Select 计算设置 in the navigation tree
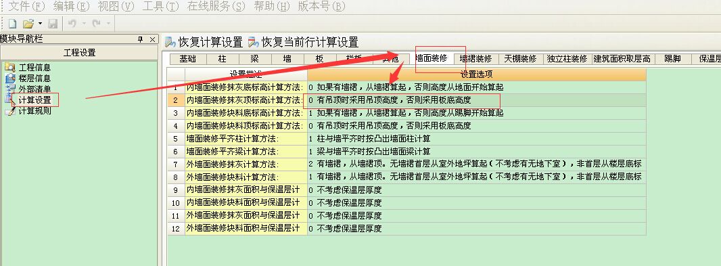 [34, 99]
